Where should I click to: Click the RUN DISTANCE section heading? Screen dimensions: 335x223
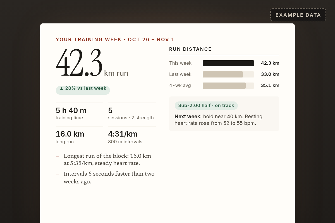click(x=190, y=49)
